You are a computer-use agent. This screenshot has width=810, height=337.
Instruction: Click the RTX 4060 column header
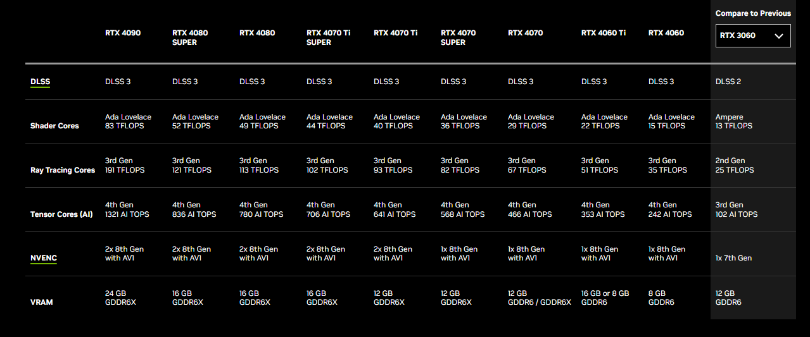tap(666, 33)
